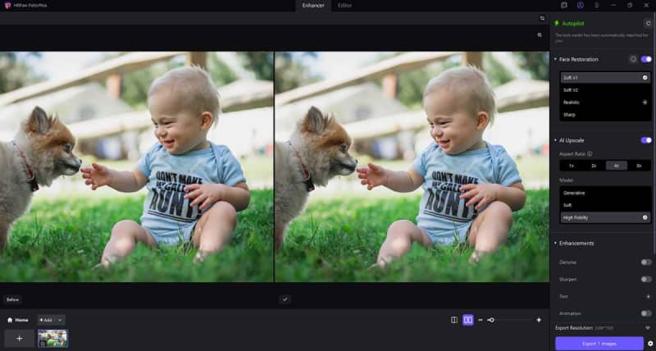
Task: Select the side-by-side split view icon
Action: pos(467,320)
